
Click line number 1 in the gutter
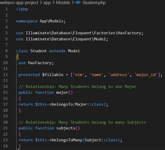6,9
